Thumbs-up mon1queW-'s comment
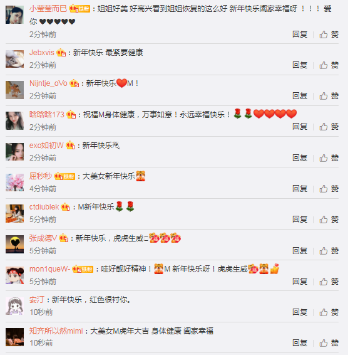The width and height of the screenshot is (348, 355). [329, 282]
